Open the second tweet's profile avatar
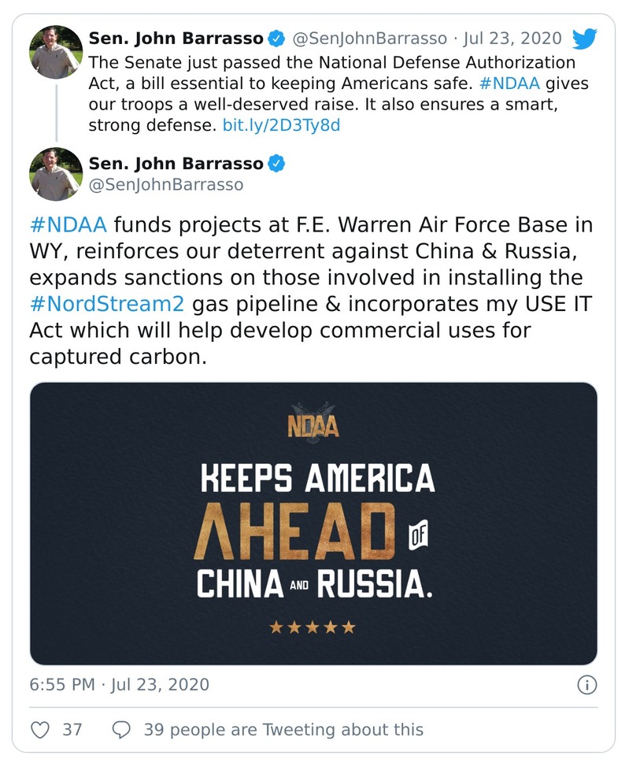The width and height of the screenshot is (629, 770). [56, 174]
